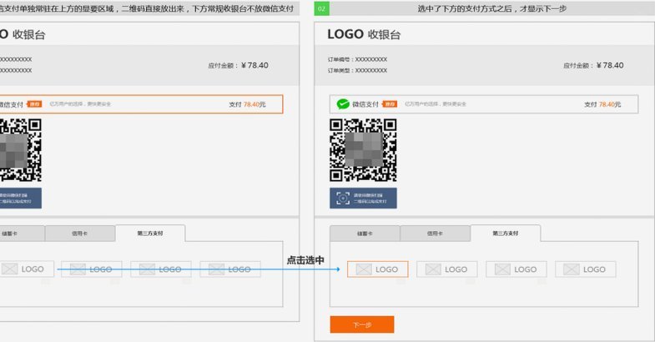The image size is (655, 342).
Task: Open 第三方支付 tab in left panel
Action: click(150, 233)
